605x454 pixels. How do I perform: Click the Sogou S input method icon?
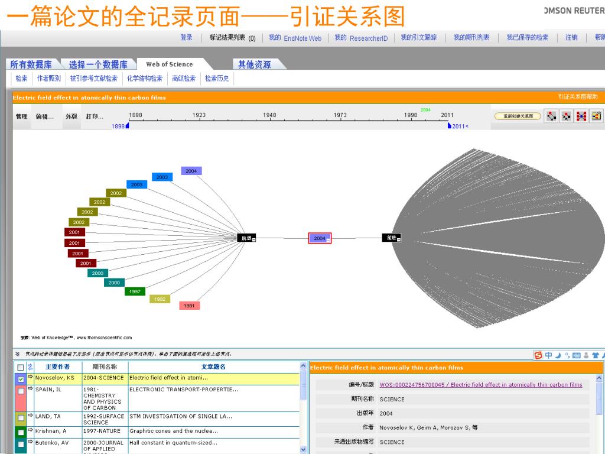[x=538, y=355]
